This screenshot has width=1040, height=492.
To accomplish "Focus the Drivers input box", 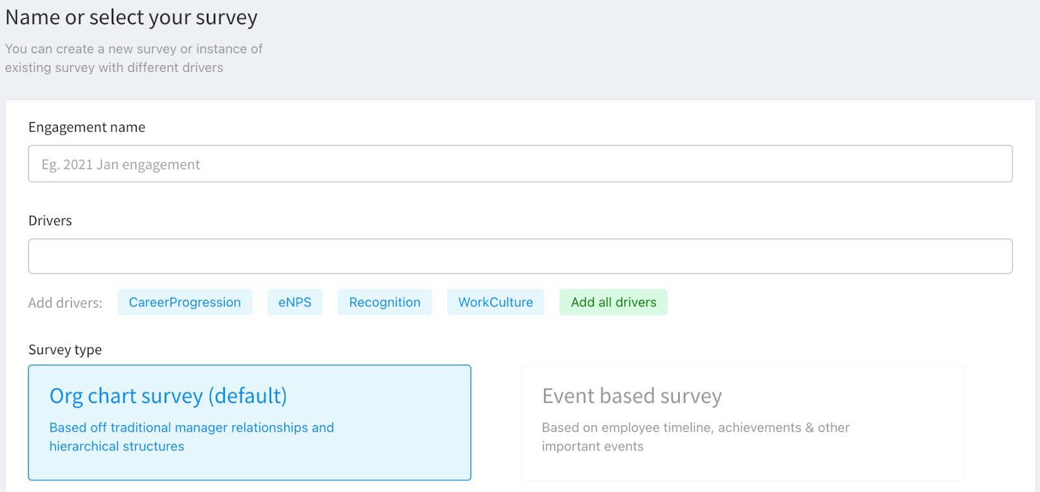I will click(x=520, y=256).
